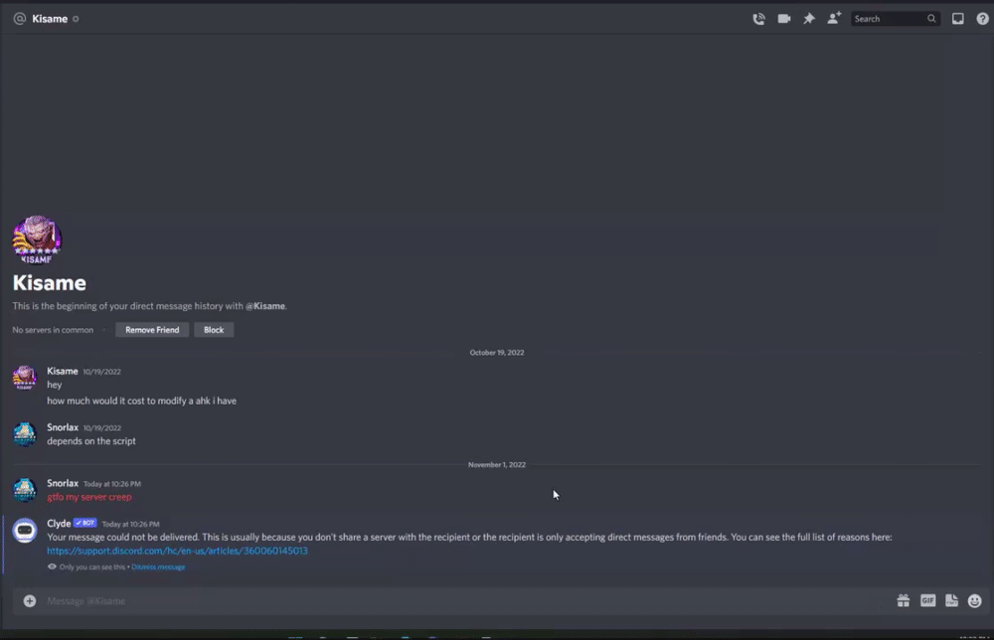
Task: Open the sticker picker
Action: 951,600
